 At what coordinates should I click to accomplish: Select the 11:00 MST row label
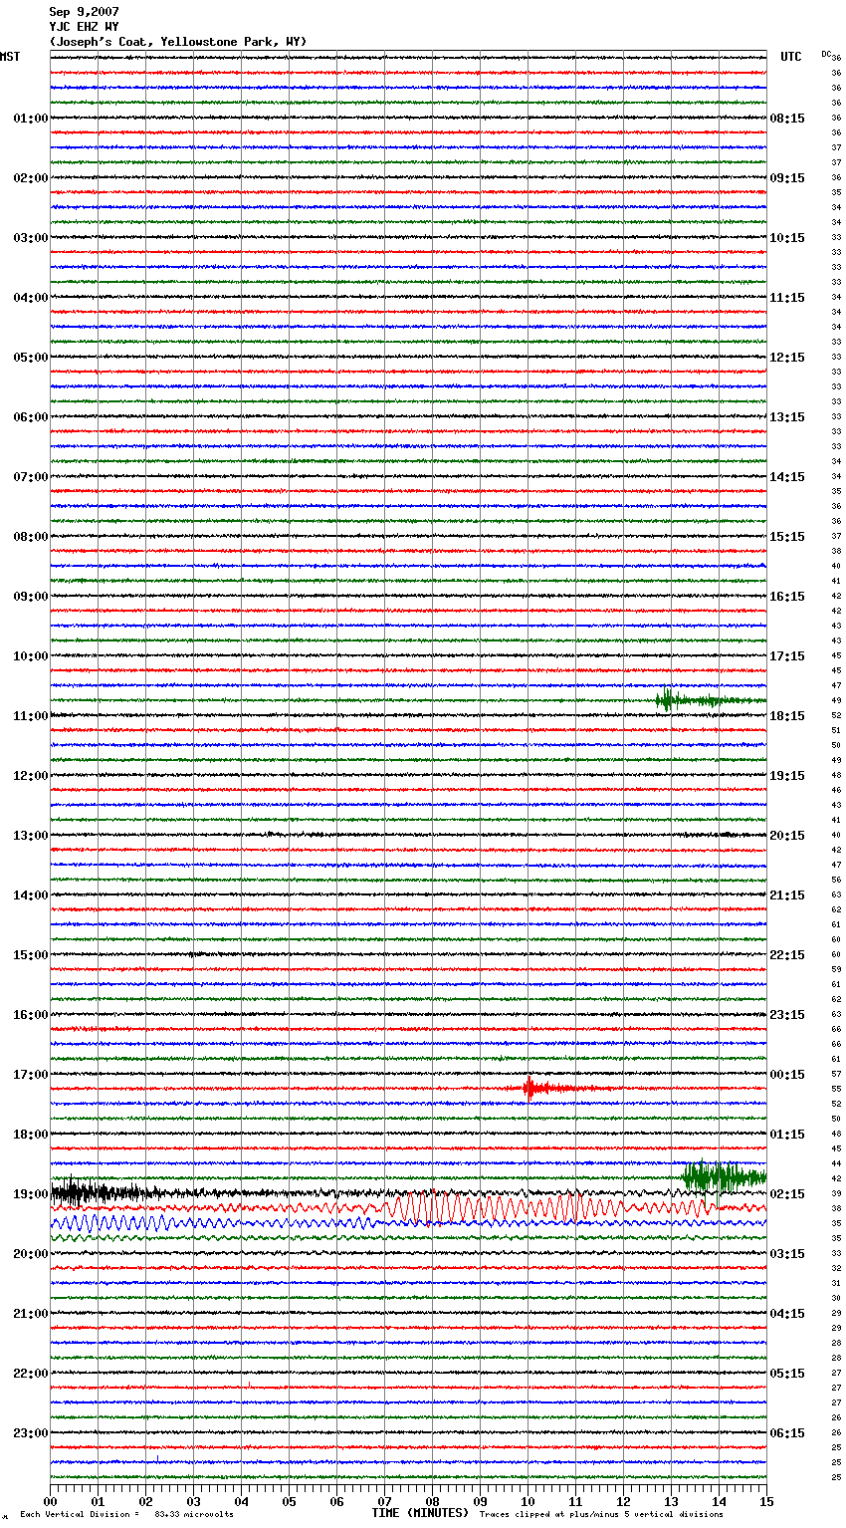[30, 716]
